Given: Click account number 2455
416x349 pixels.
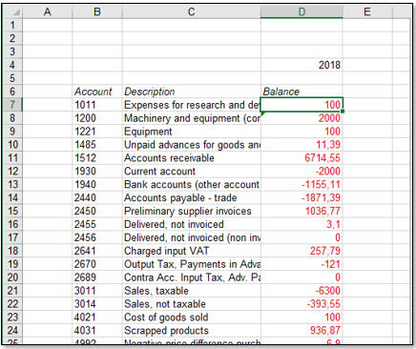Looking at the screenshot, I should (97, 224).
